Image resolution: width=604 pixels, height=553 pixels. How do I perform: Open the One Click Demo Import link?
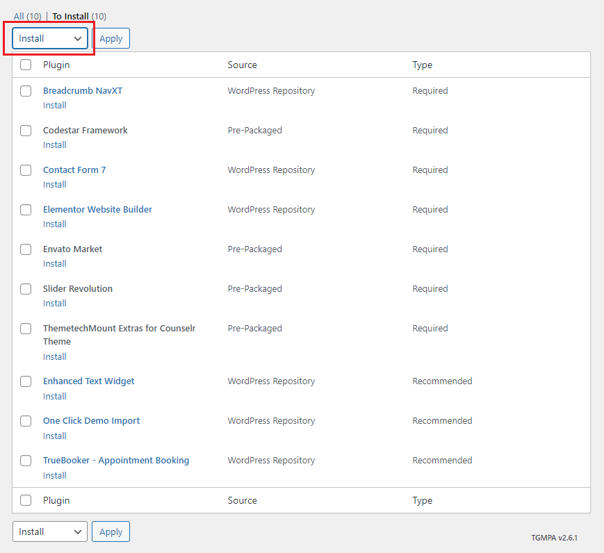[x=91, y=420]
